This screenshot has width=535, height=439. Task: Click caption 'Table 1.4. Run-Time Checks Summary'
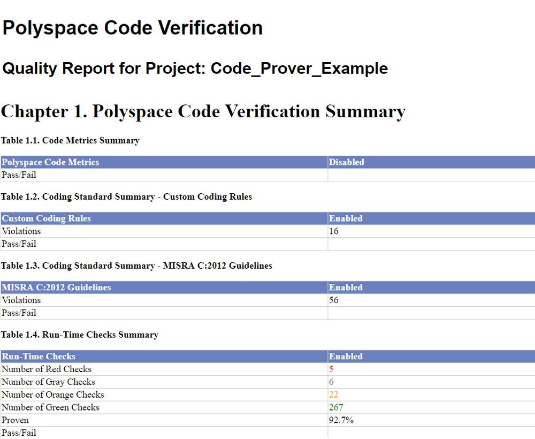click(x=80, y=335)
